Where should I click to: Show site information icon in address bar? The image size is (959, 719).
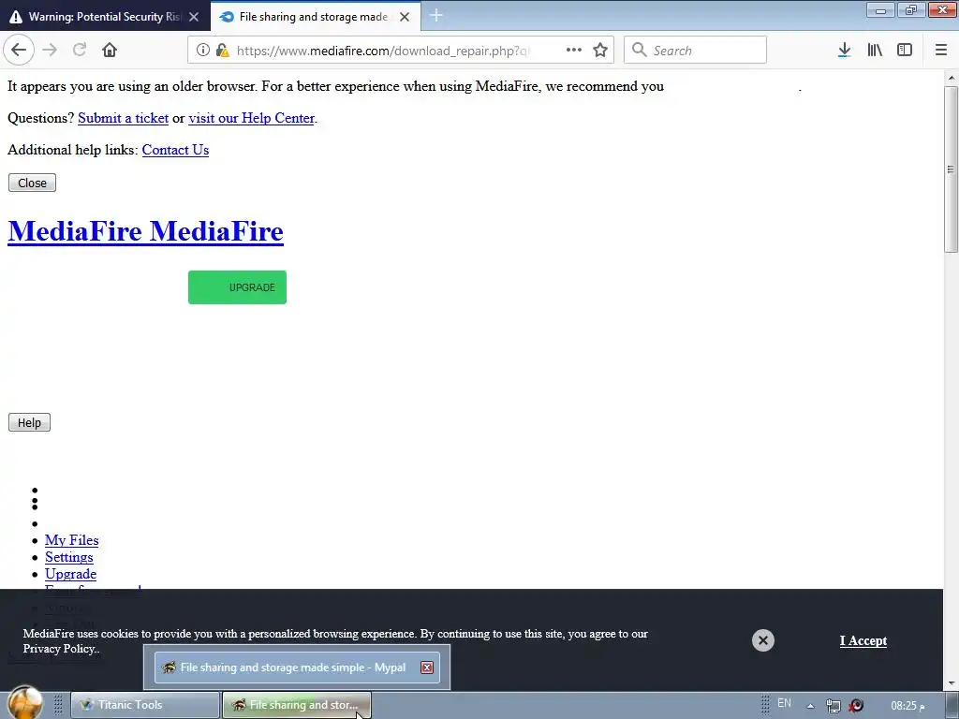click(203, 51)
